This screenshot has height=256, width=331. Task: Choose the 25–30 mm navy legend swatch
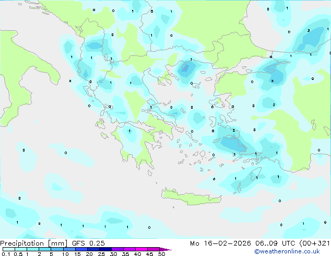tap(105, 249)
